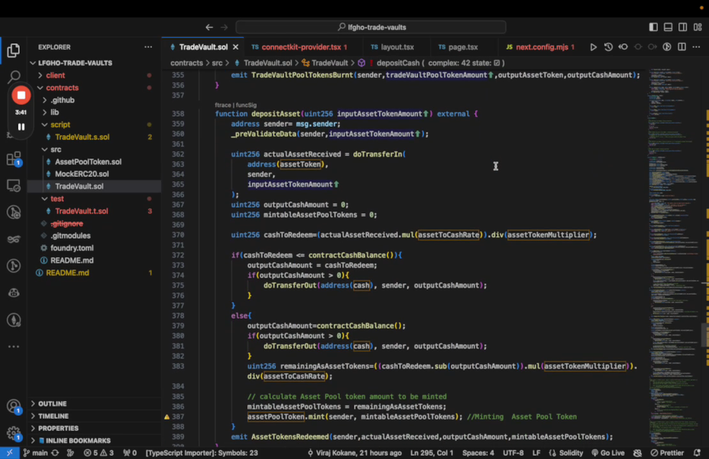Open the Search view in the activity bar
The width and height of the screenshot is (709, 459).
[x=13, y=76]
